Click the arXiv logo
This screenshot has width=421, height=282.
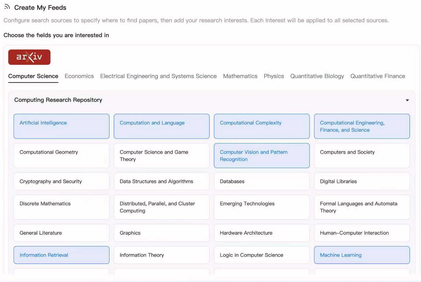pyautogui.click(x=29, y=57)
